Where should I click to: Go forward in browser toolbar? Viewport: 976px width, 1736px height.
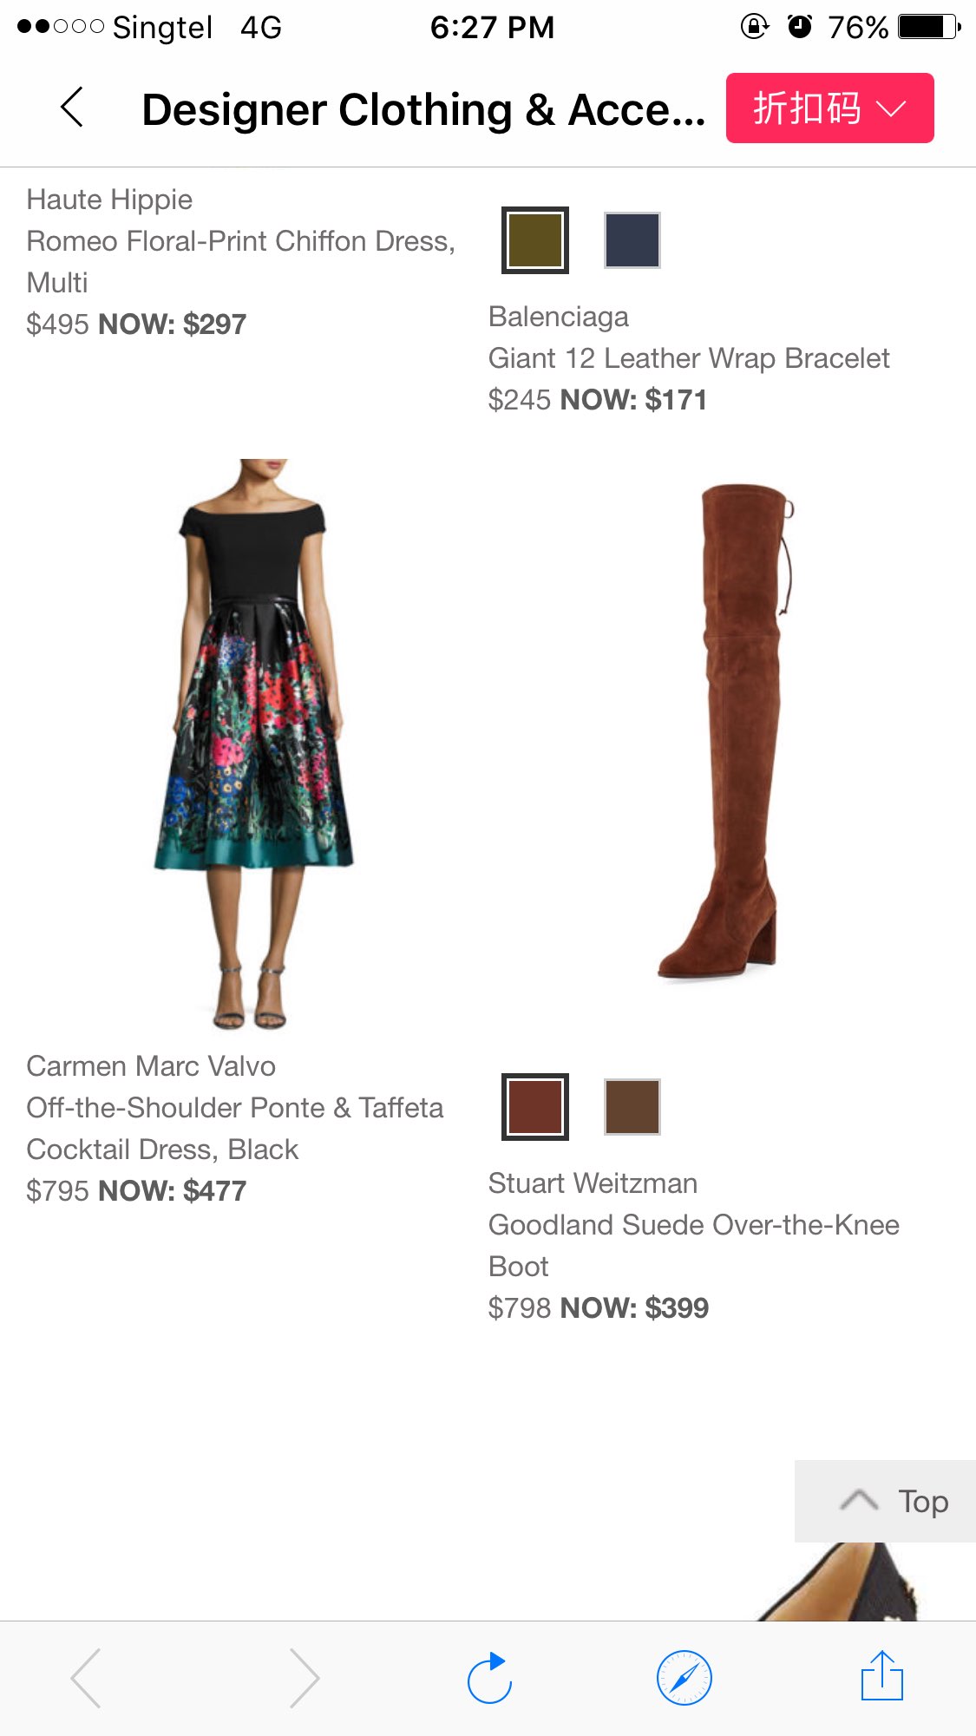[304, 1679]
